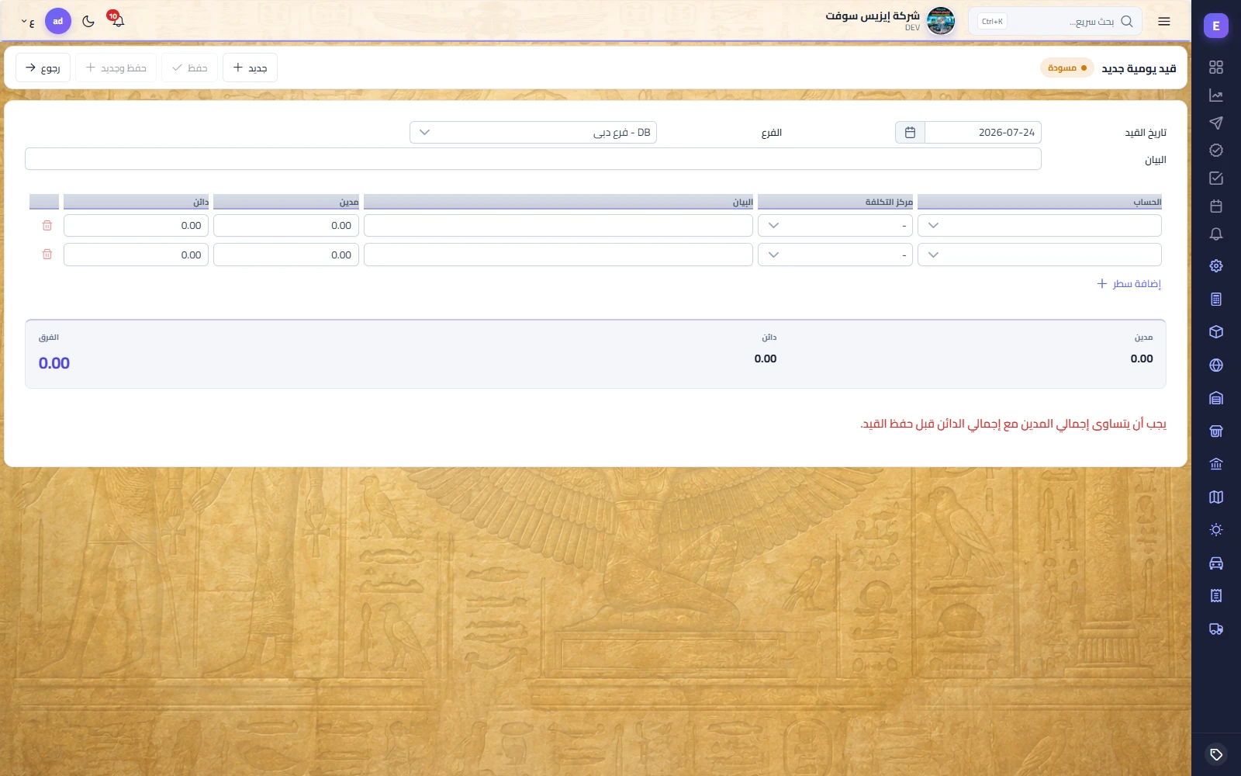The width and height of the screenshot is (1241, 776).
Task: Click the credit amount field in first row
Action: tap(136, 225)
